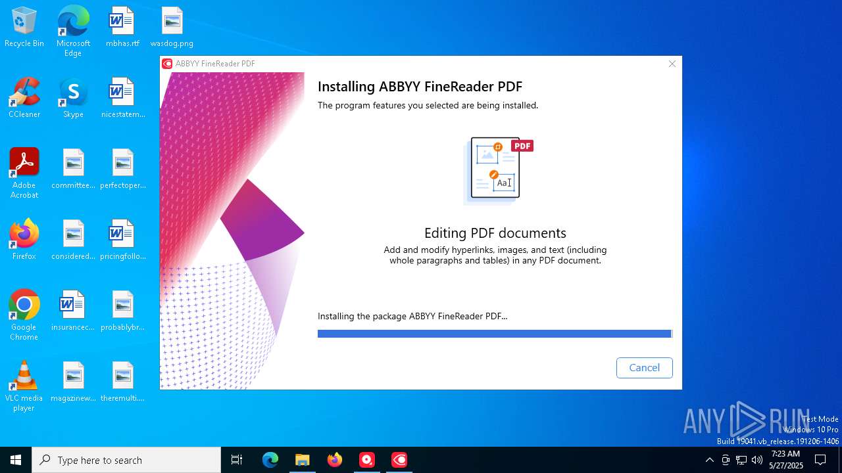Viewport: 842px width, 473px height.
Task: Click the ABBYY logo in installer title bar
Action: click(x=167, y=64)
